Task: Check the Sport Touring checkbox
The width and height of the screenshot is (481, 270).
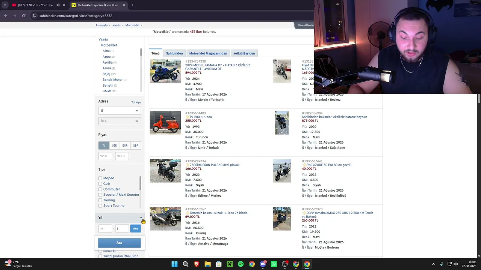Action: pyautogui.click(x=100, y=206)
